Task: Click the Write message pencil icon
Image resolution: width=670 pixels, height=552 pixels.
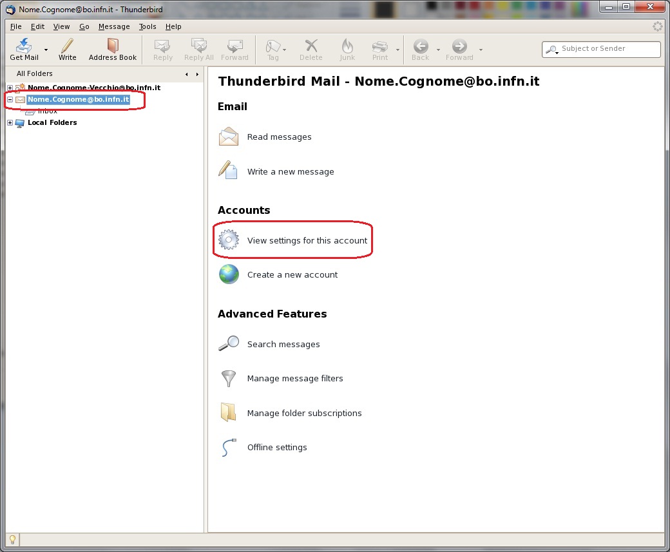Action: point(67,45)
